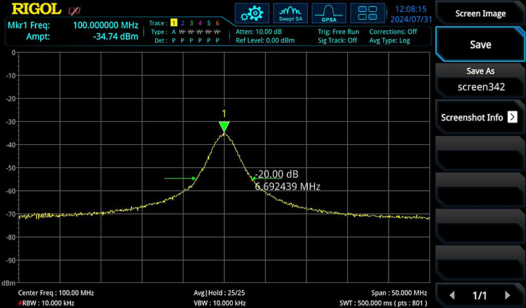526x308 pixels.
Task: Click the date and time display
Action: [x=411, y=14]
